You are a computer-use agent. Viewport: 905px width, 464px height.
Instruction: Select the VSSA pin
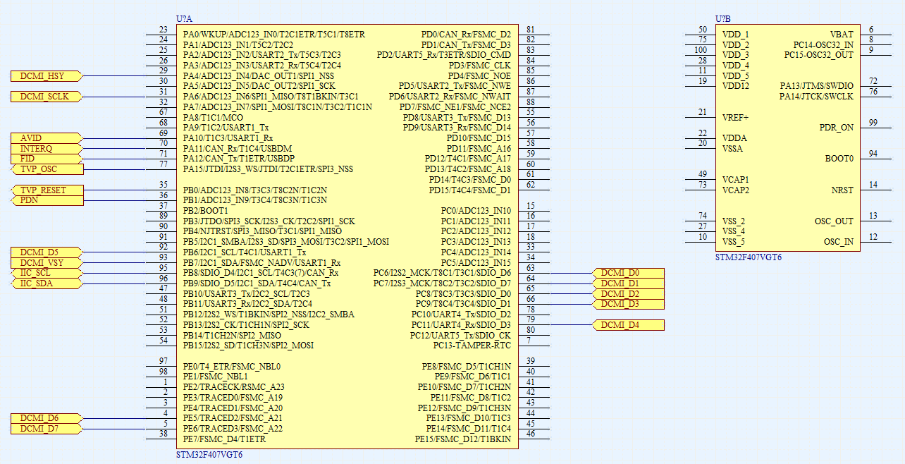tap(732, 149)
